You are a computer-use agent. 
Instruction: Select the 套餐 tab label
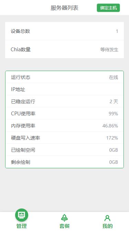coord(64,226)
